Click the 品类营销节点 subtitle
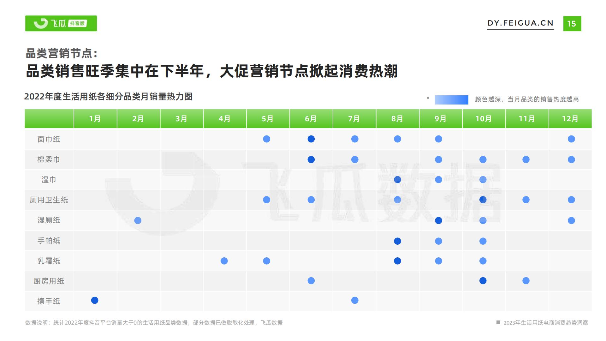The width and height of the screenshot is (606, 341). click(62, 53)
